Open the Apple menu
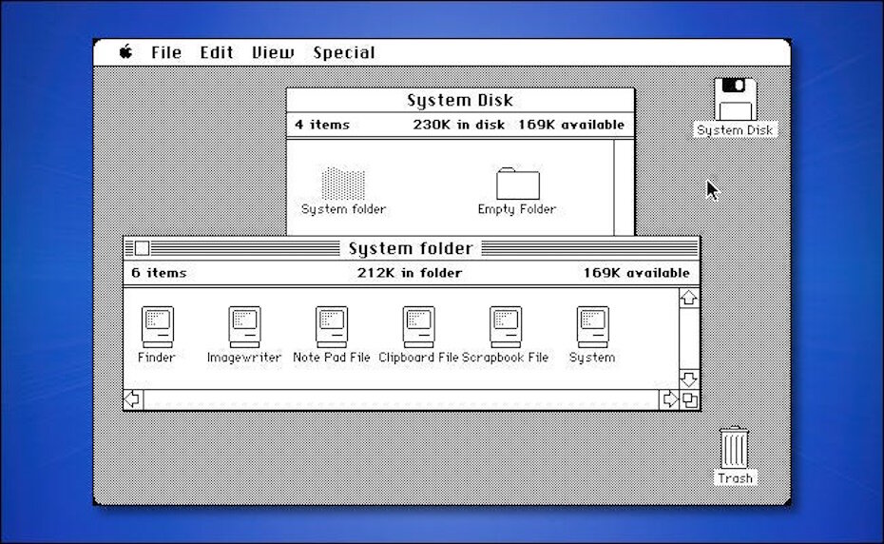 (125, 52)
